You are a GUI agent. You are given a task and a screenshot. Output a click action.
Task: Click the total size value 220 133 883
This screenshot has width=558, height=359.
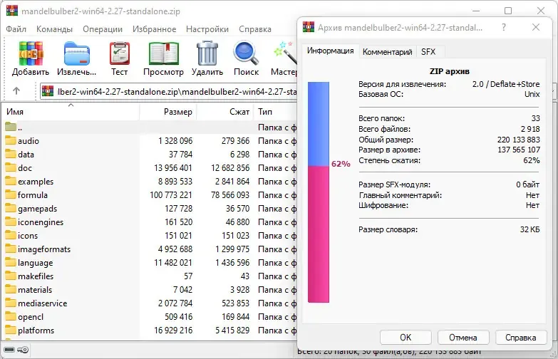[x=519, y=140]
